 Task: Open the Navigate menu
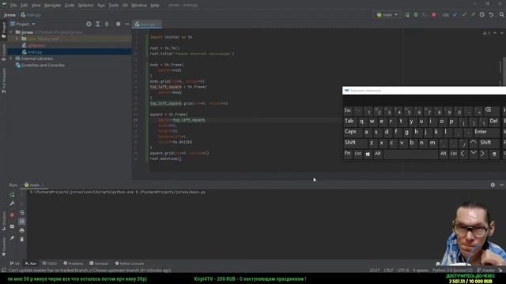[53, 6]
